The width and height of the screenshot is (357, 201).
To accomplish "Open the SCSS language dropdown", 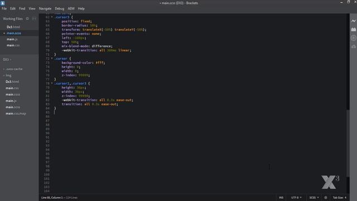I will [x=313, y=198].
